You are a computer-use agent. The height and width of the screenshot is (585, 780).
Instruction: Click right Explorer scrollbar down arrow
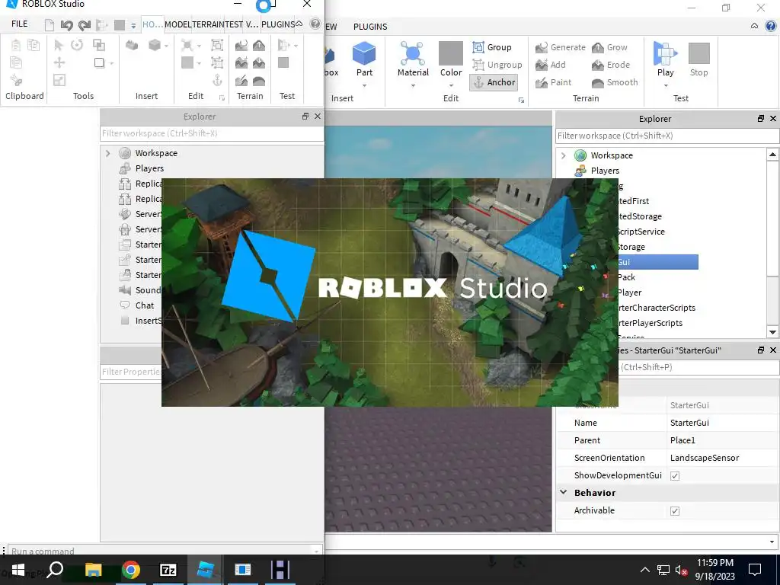click(x=772, y=332)
